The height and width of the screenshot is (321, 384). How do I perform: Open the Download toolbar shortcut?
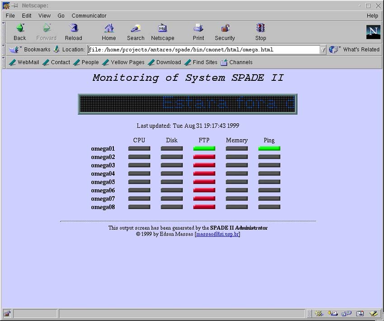click(164, 62)
